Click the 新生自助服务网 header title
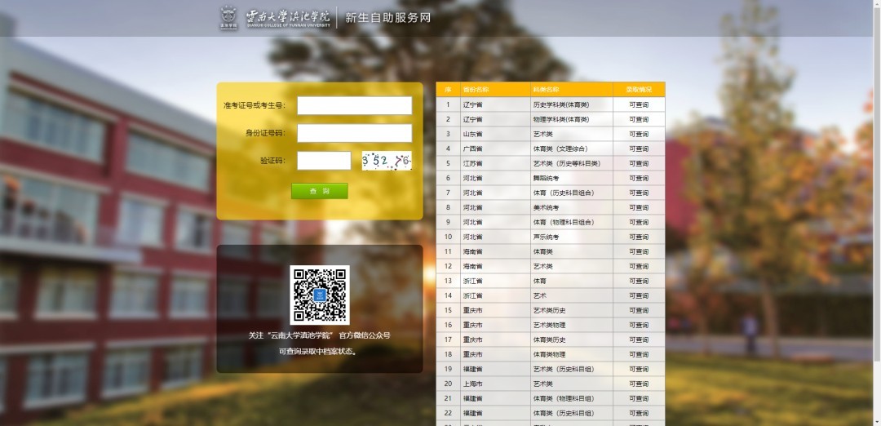 (387, 18)
